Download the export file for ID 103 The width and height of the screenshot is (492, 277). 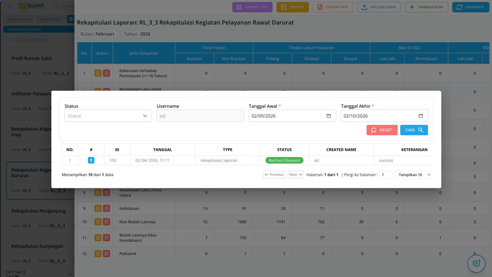[91, 160]
